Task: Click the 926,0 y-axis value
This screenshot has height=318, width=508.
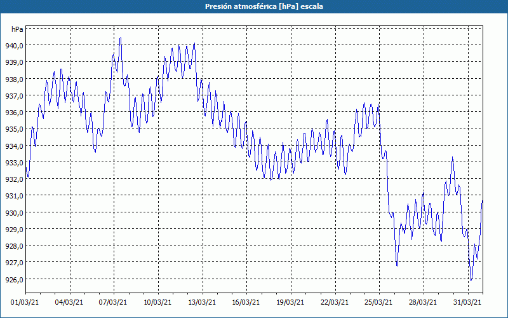Action: 14,280
